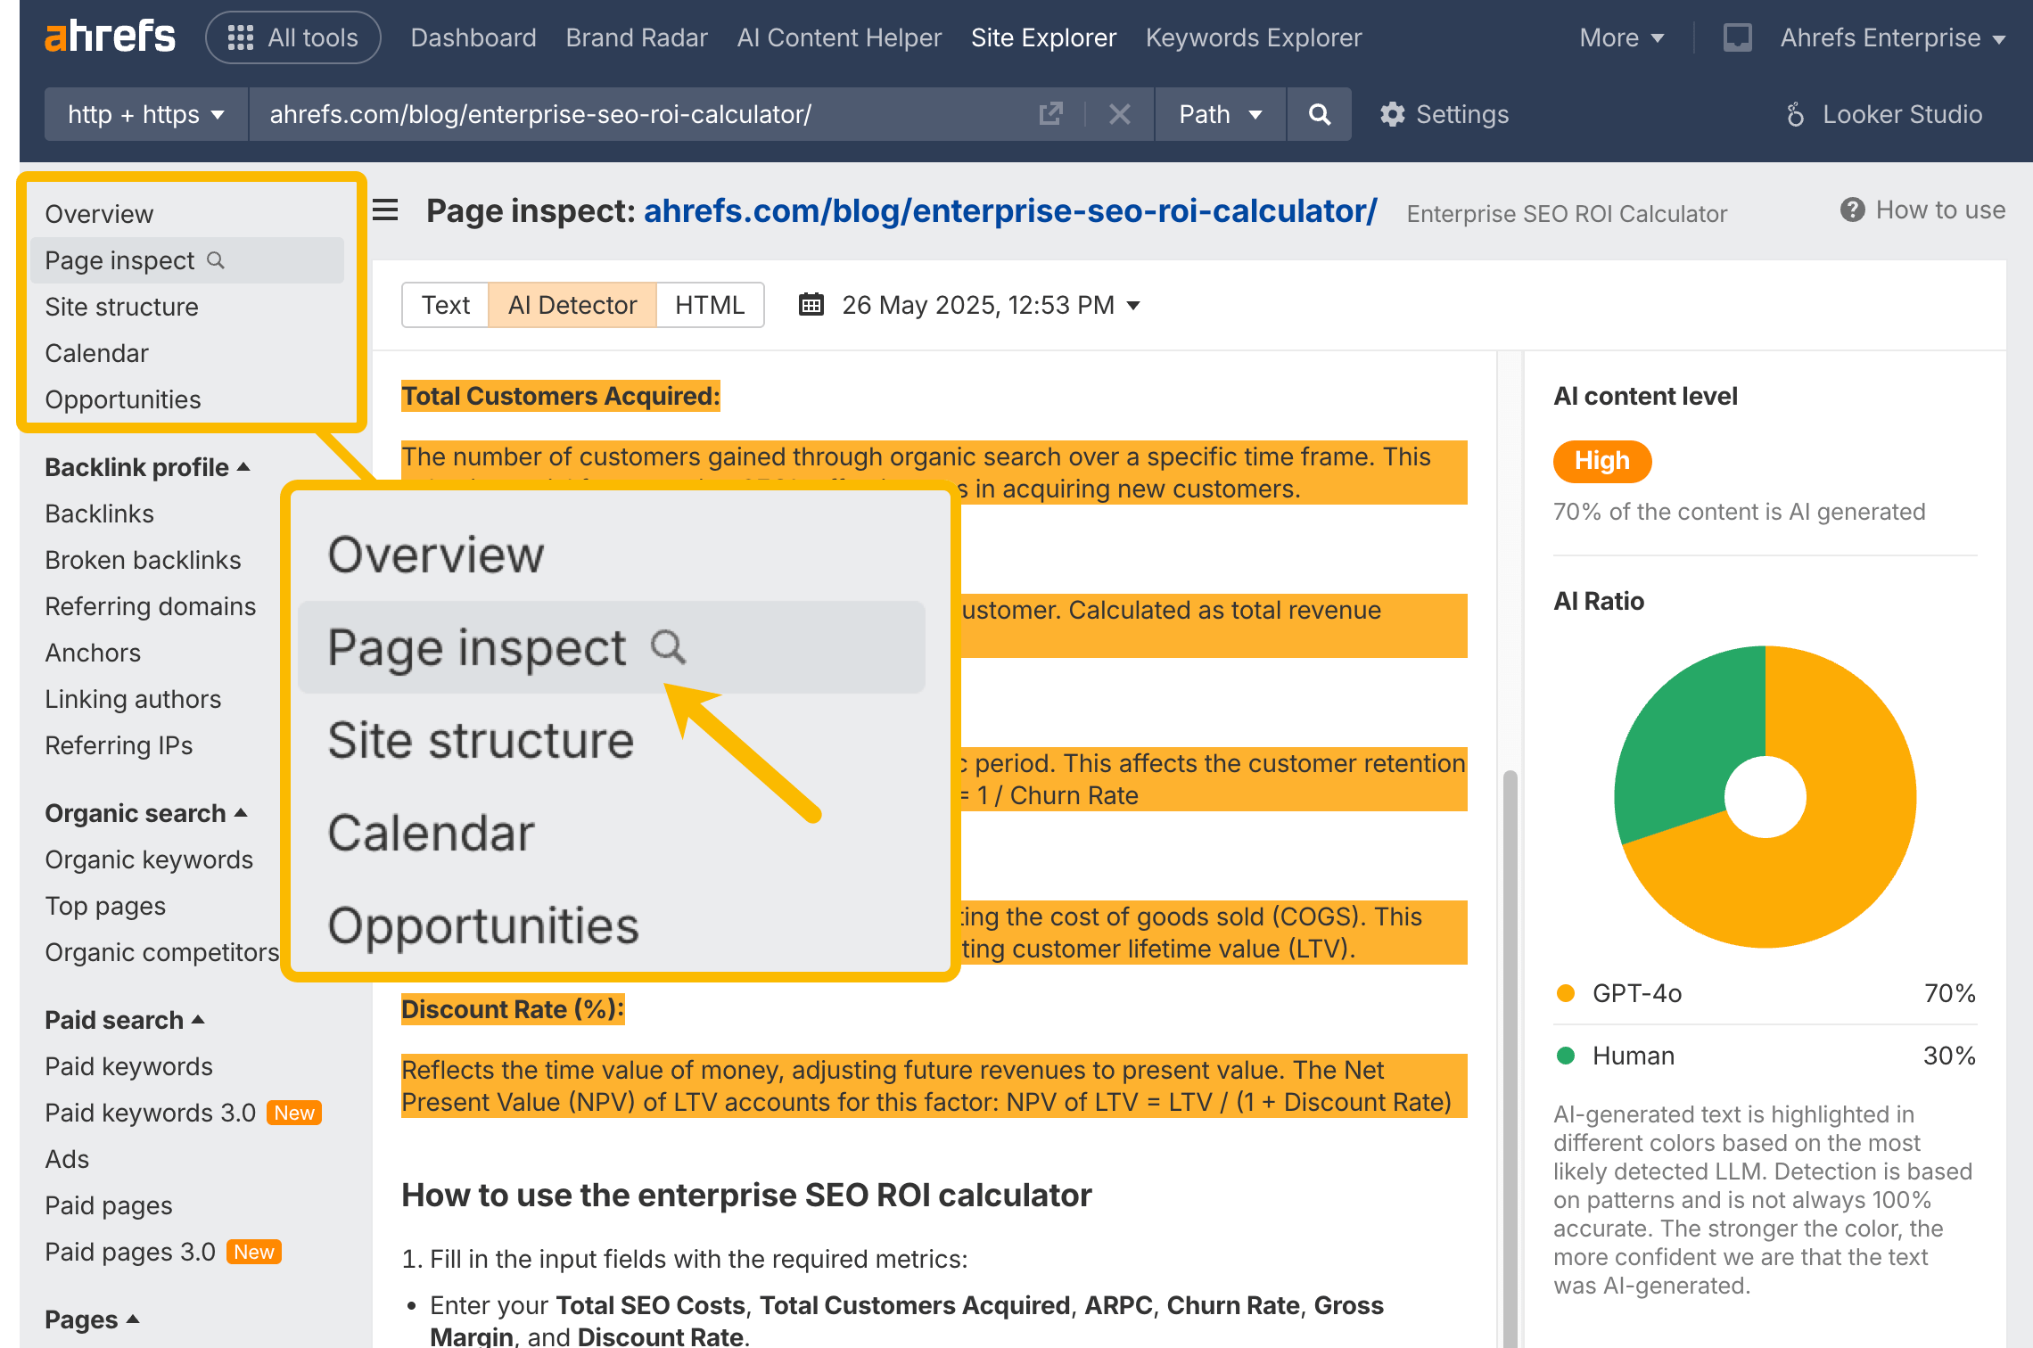Switch to the HTML tab
Viewport: 2033px width, 1348px height.
click(710, 305)
